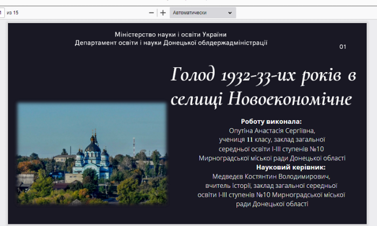
Task: Click the 'селищі Новоекономічне' title line
Action: pos(261,99)
